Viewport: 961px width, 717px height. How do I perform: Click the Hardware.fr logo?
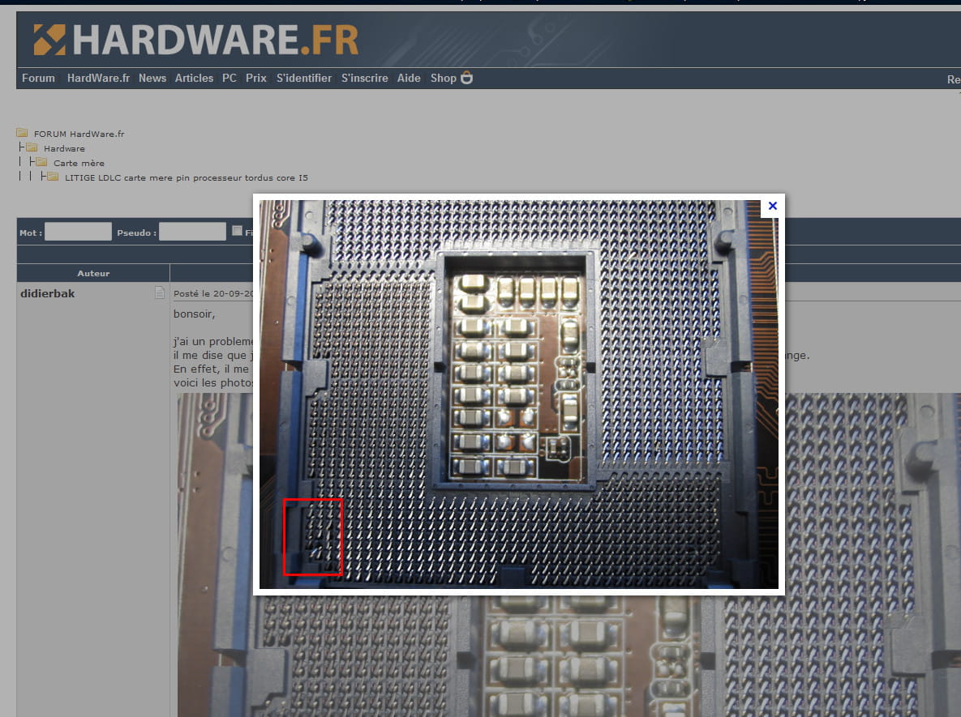(195, 40)
